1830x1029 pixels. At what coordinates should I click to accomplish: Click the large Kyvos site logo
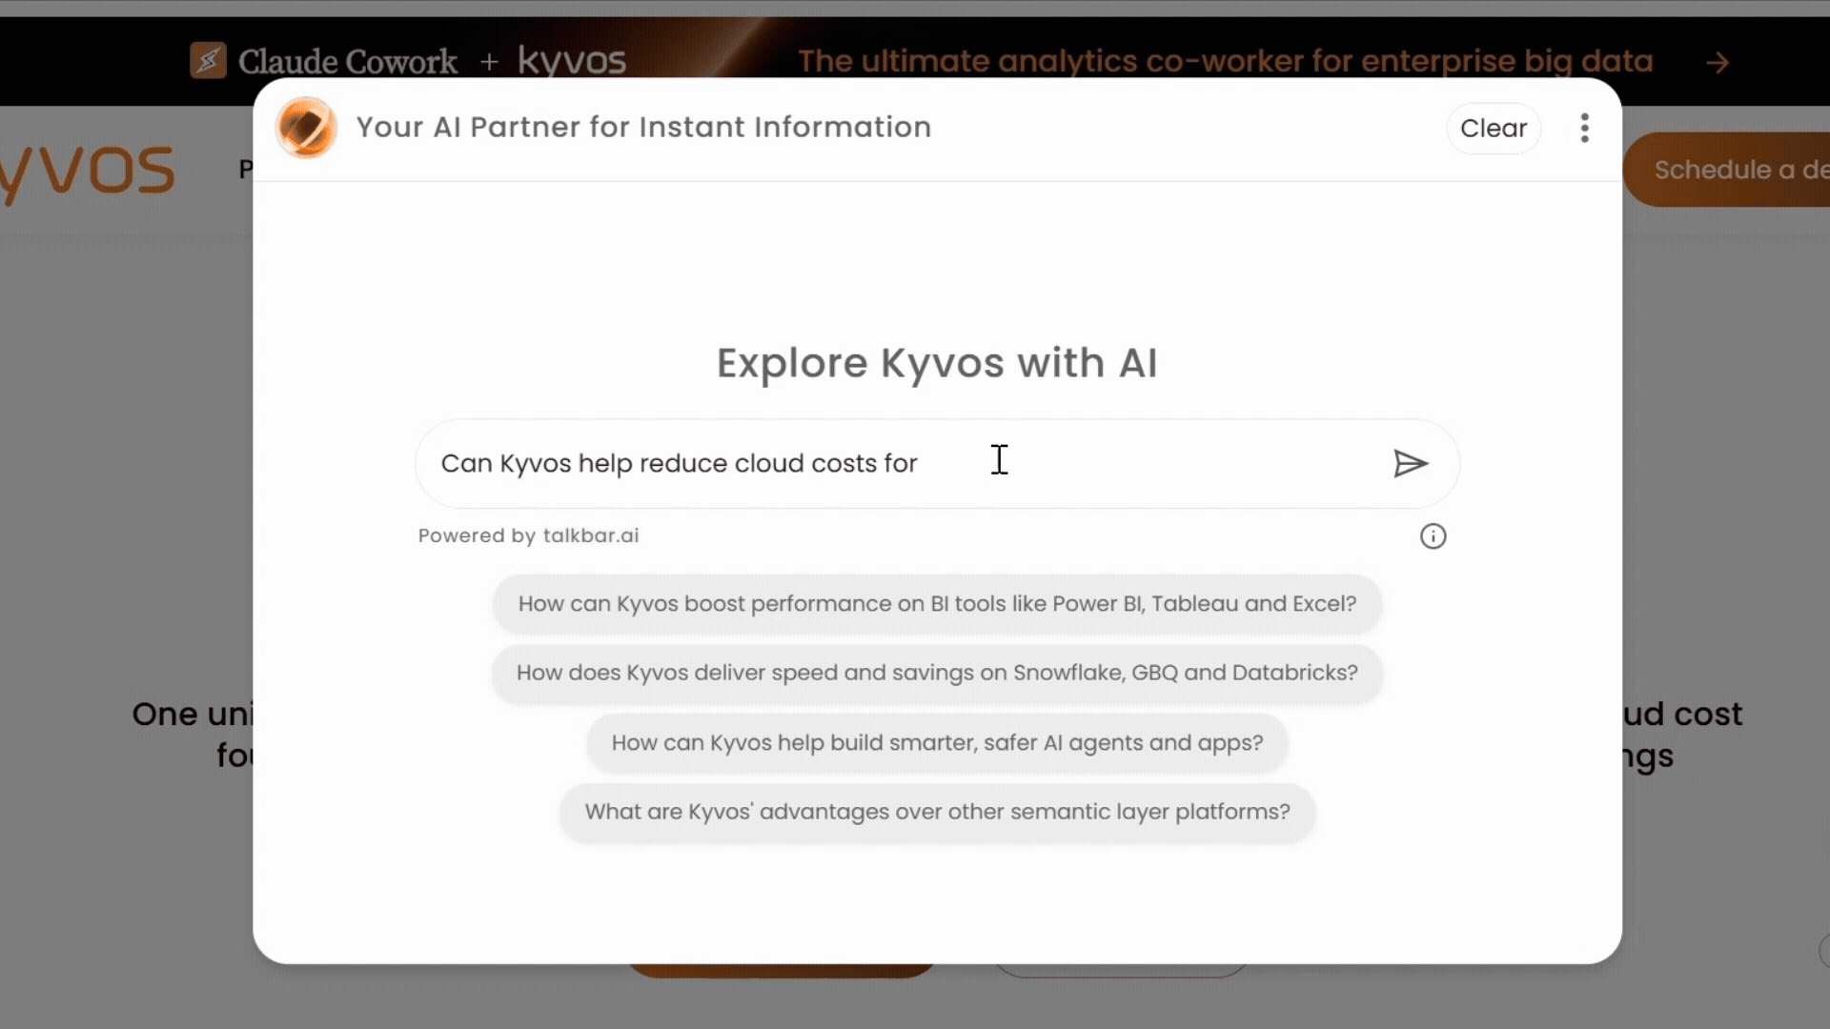[x=88, y=172]
